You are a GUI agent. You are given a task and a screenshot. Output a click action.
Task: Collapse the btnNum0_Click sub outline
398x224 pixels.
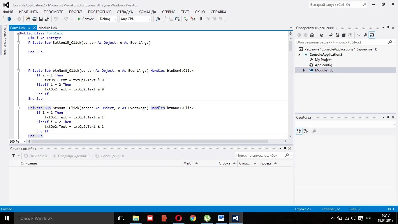[18, 71]
